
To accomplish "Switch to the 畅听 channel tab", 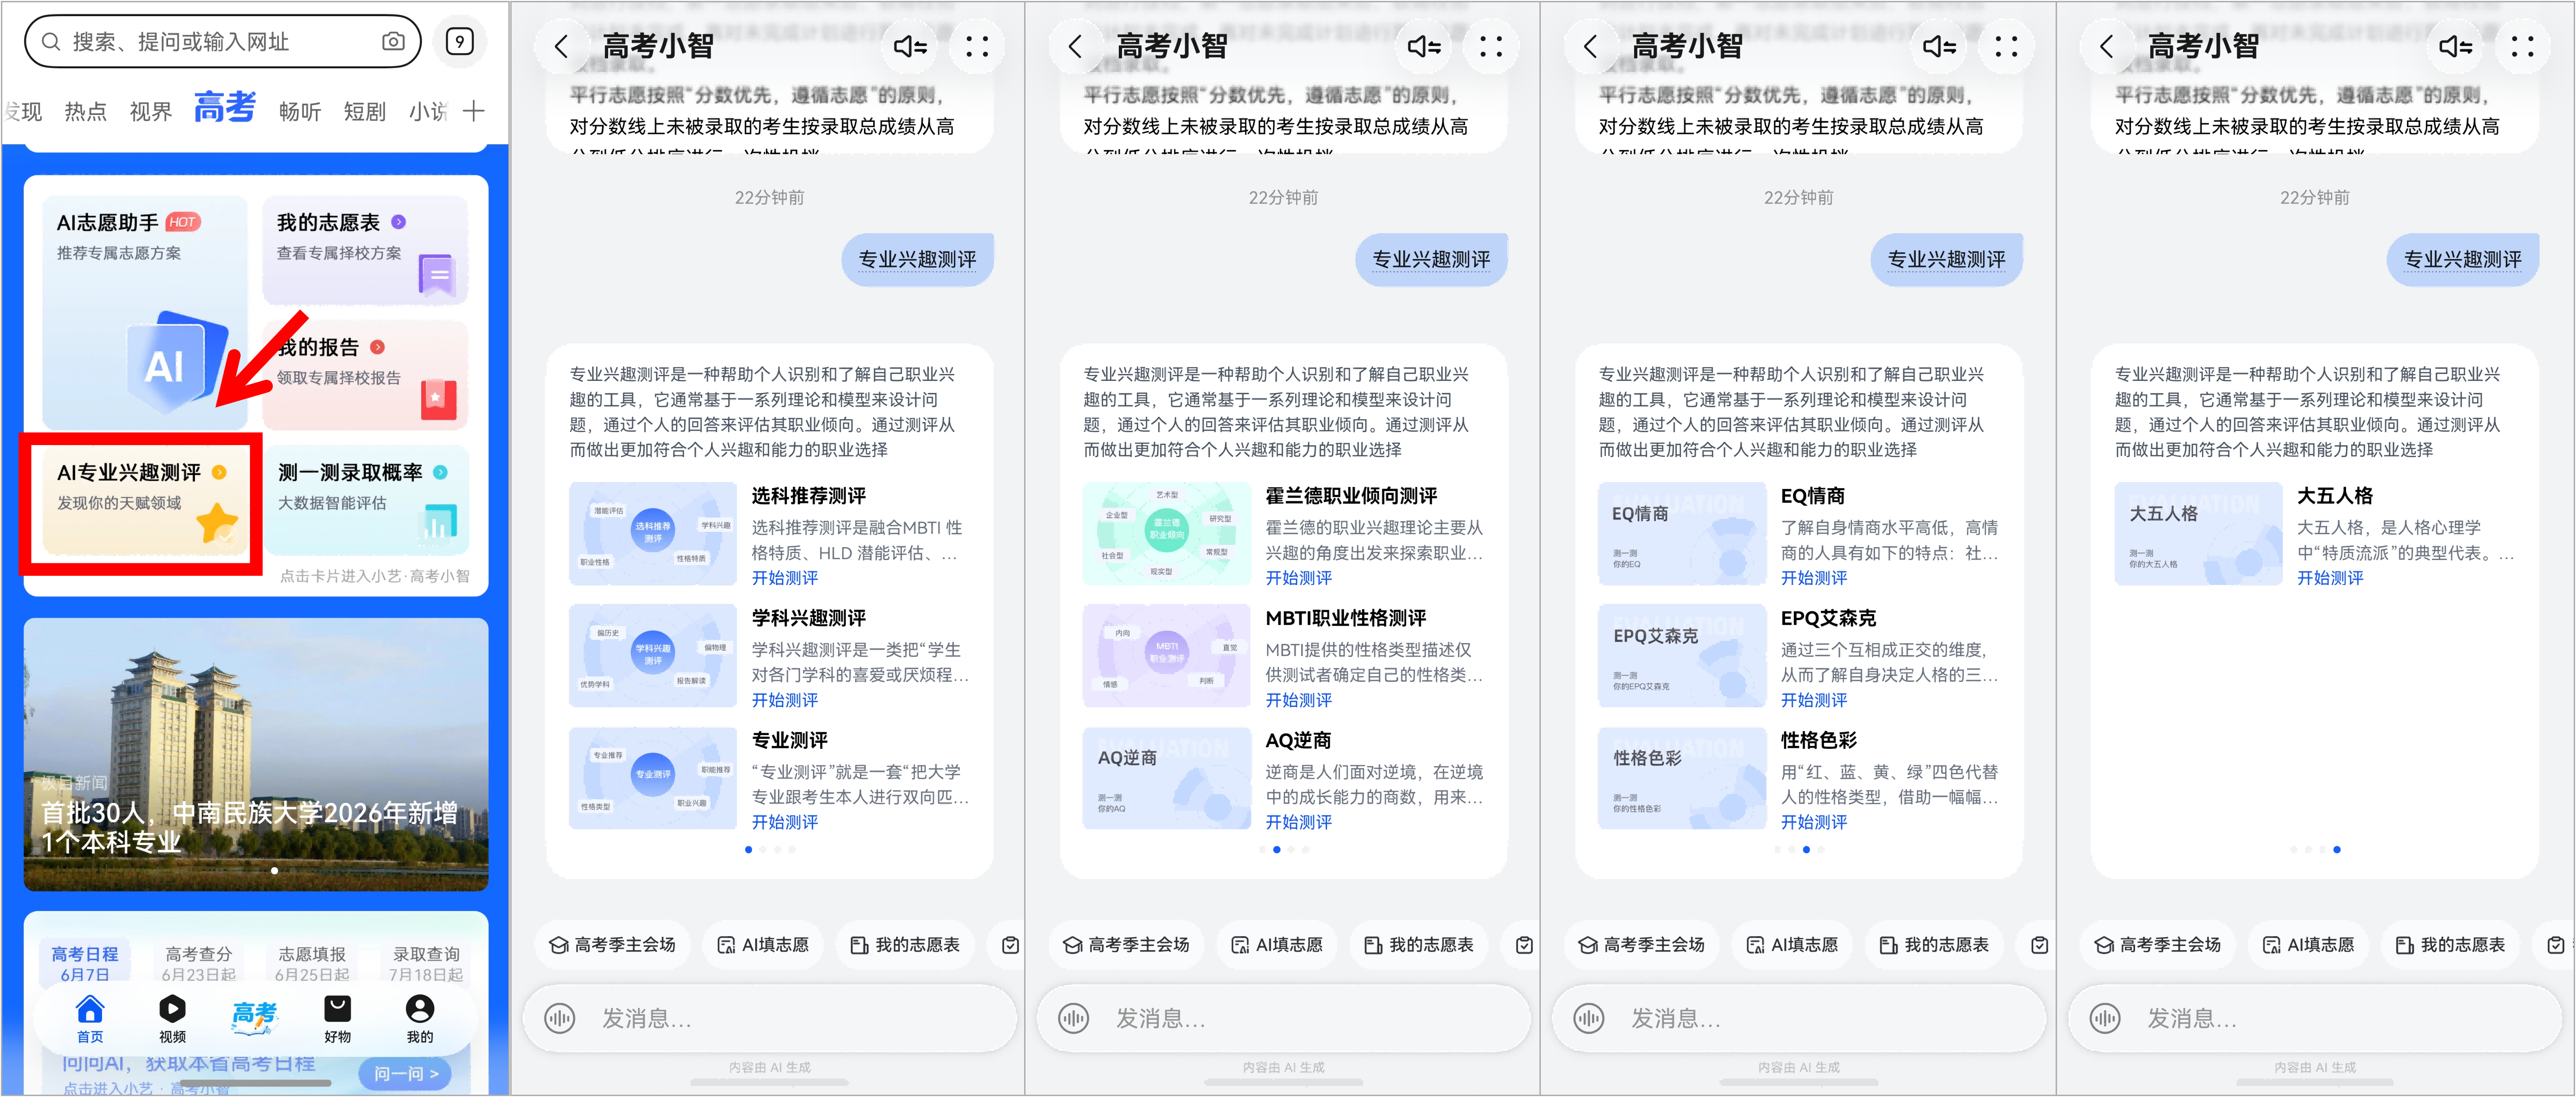I will (x=299, y=111).
